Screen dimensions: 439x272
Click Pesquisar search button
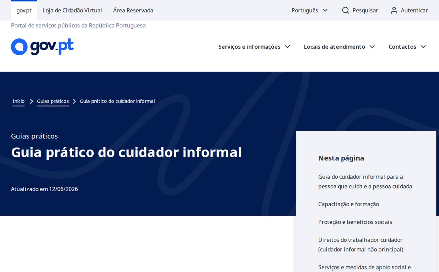360,10
